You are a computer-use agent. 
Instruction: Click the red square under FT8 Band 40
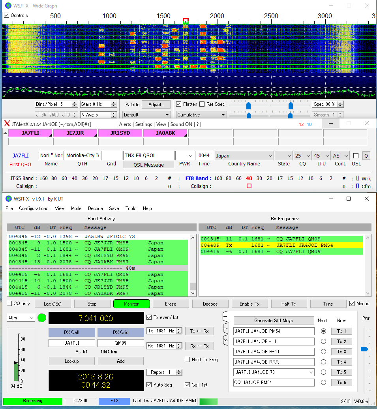pos(249,186)
